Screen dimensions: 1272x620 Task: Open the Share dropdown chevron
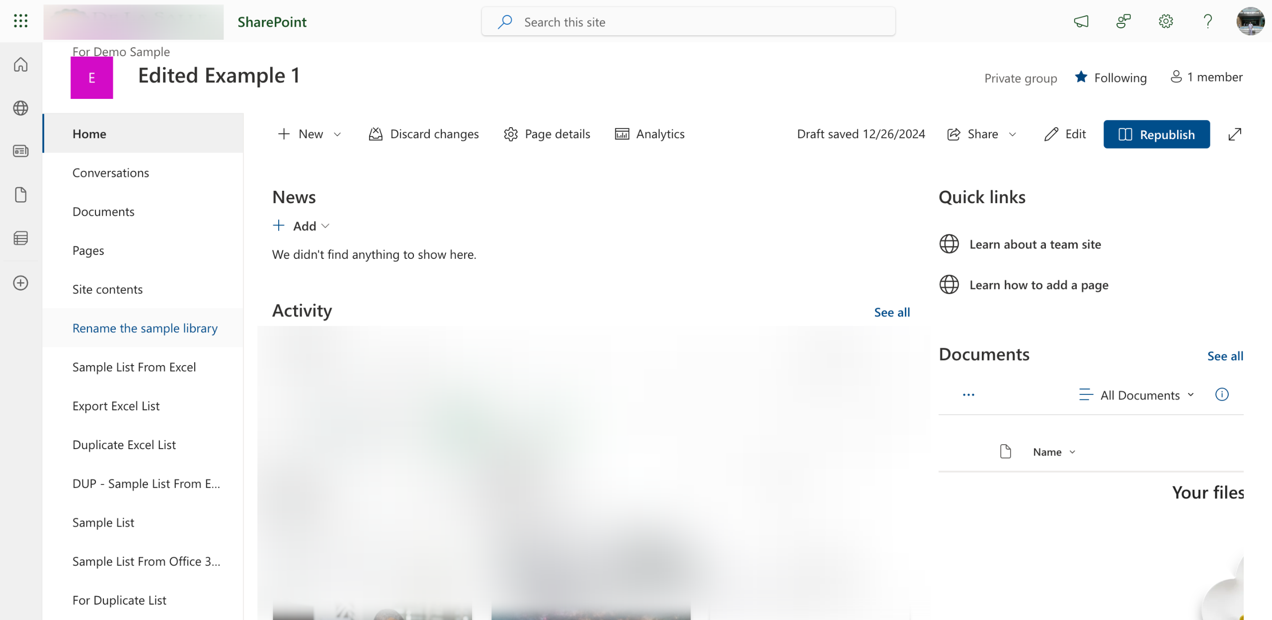(1013, 134)
